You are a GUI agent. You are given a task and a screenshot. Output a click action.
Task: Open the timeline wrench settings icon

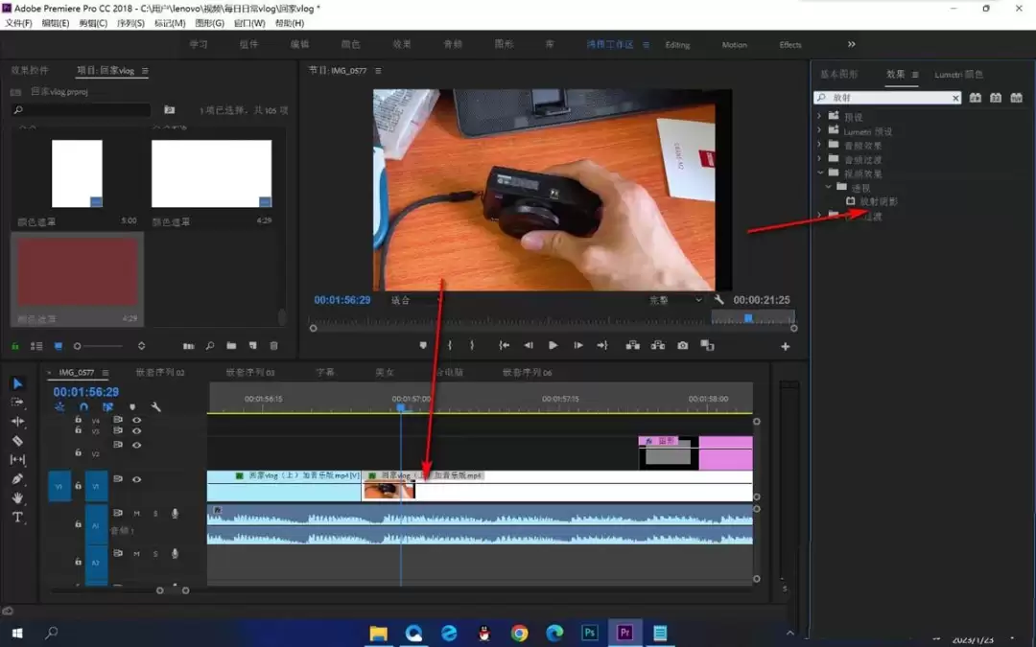coord(156,406)
